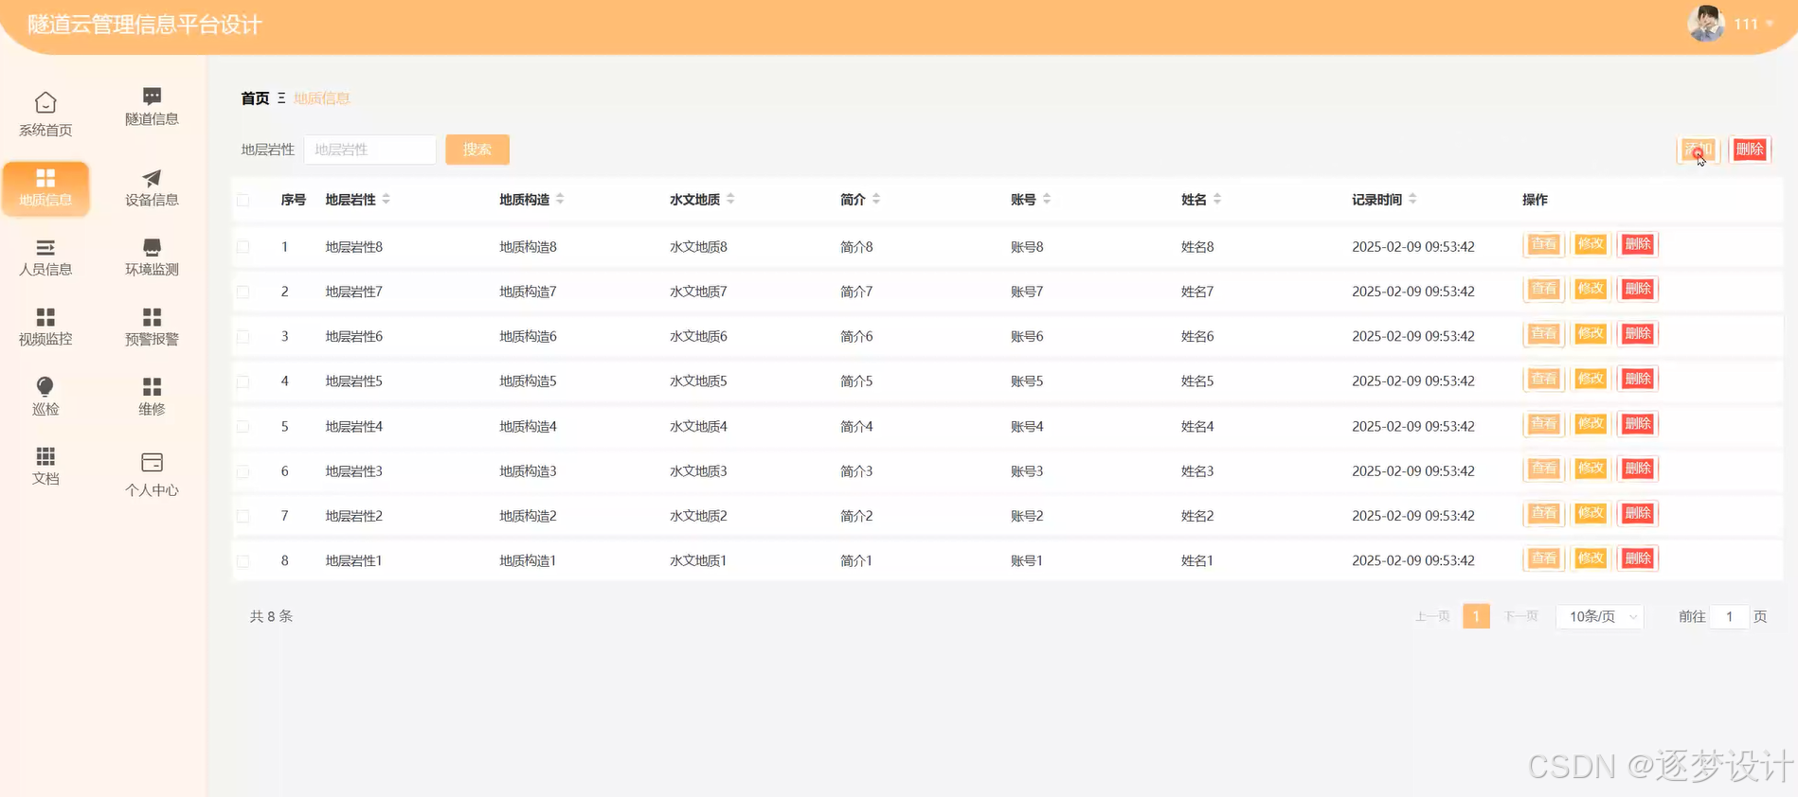Viewport: 1798px width, 797px height.
Task: Click the 下一页 next page button
Action: (1520, 616)
